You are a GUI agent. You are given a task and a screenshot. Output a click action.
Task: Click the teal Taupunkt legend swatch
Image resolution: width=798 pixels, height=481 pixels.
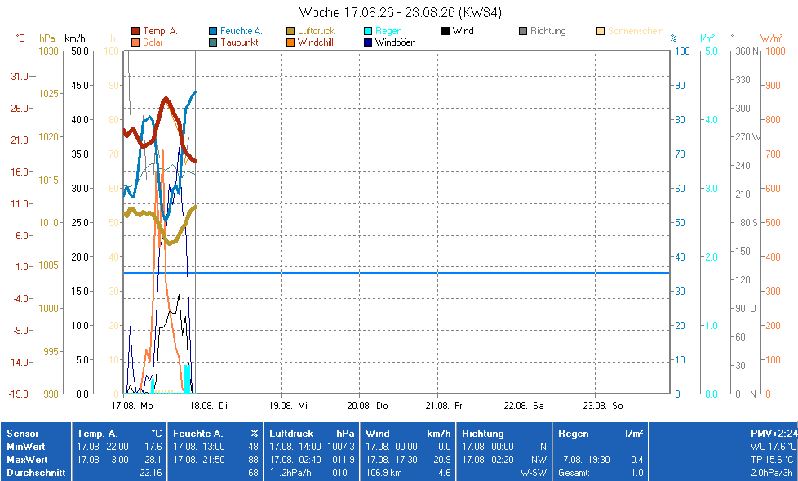(213, 42)
